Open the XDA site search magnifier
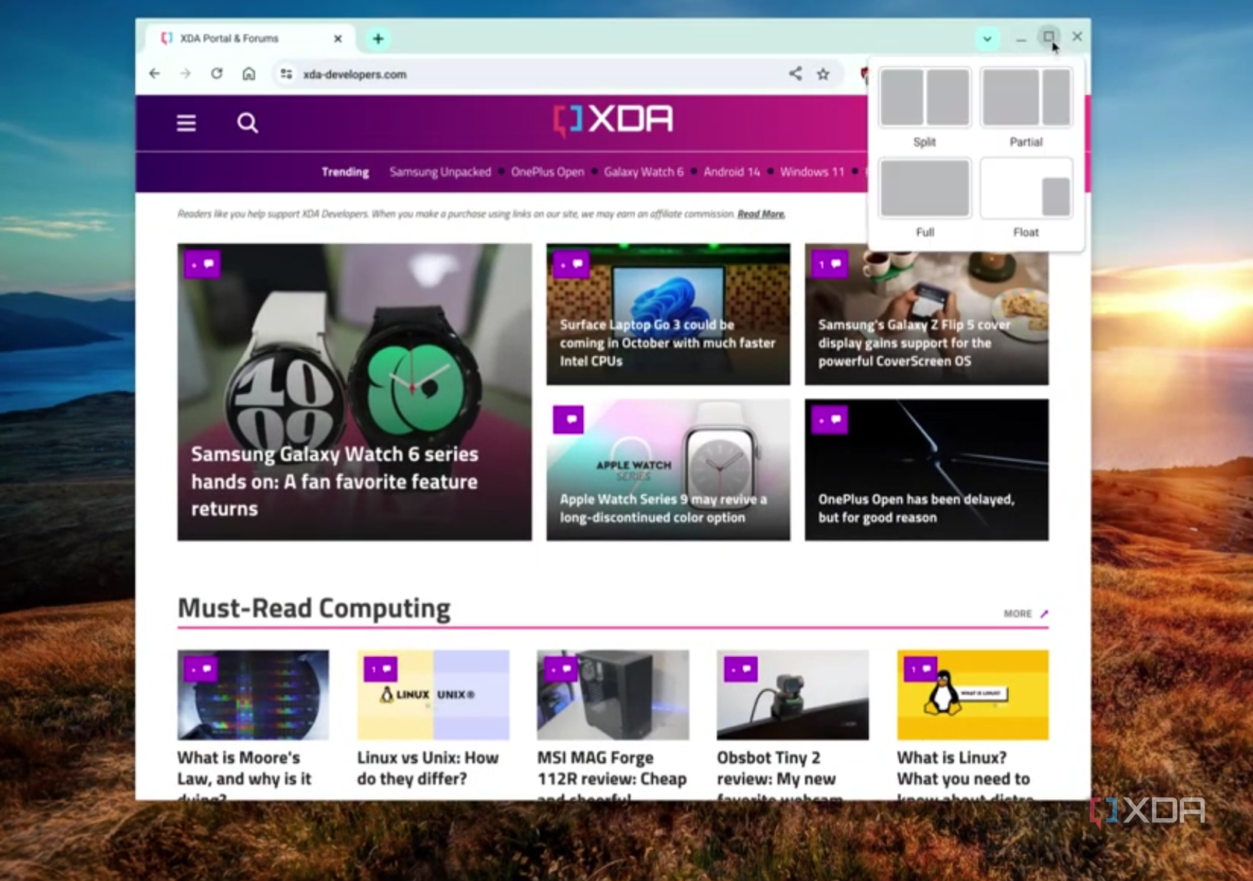This screenshot has width=1253, height=881. point(248,123)
